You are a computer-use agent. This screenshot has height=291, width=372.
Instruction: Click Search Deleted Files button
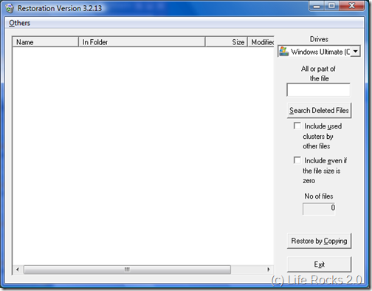tap(319, 111)
